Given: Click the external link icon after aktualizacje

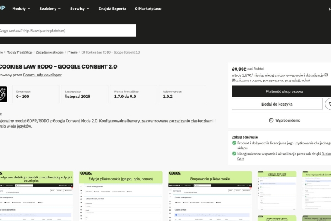Looking at the screenshot, I should pos(326,75).
